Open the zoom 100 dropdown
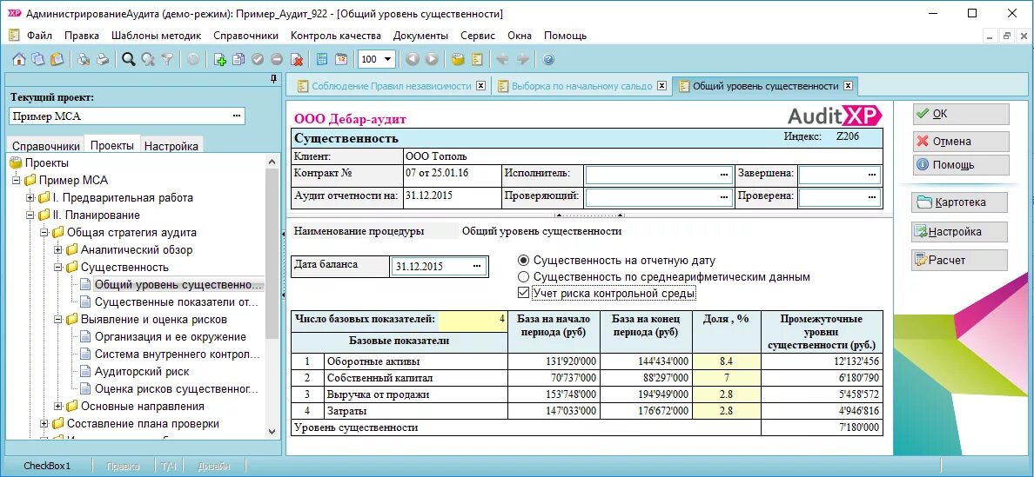1034x477 pixels. pos(388,59)
